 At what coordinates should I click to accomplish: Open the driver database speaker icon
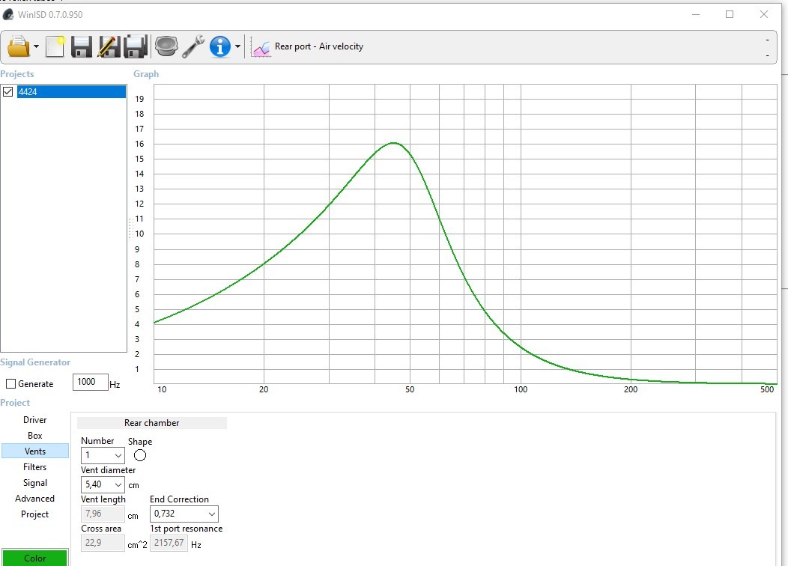[x=166, y=46]
